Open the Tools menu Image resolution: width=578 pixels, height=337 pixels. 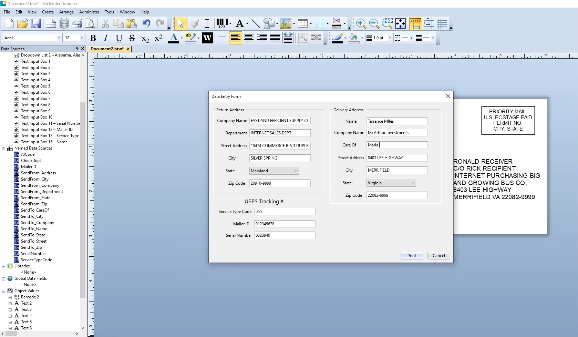click(x=109, y=12)
